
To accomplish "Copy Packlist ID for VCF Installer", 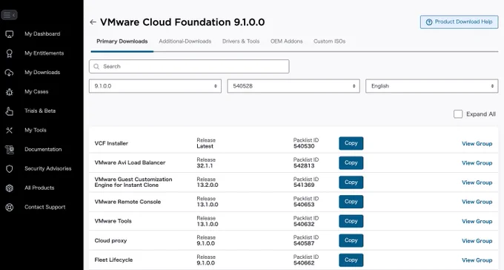I will click(x=351, y=143).
